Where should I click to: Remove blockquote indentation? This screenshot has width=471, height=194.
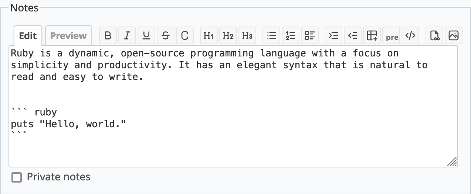point(353,35)
